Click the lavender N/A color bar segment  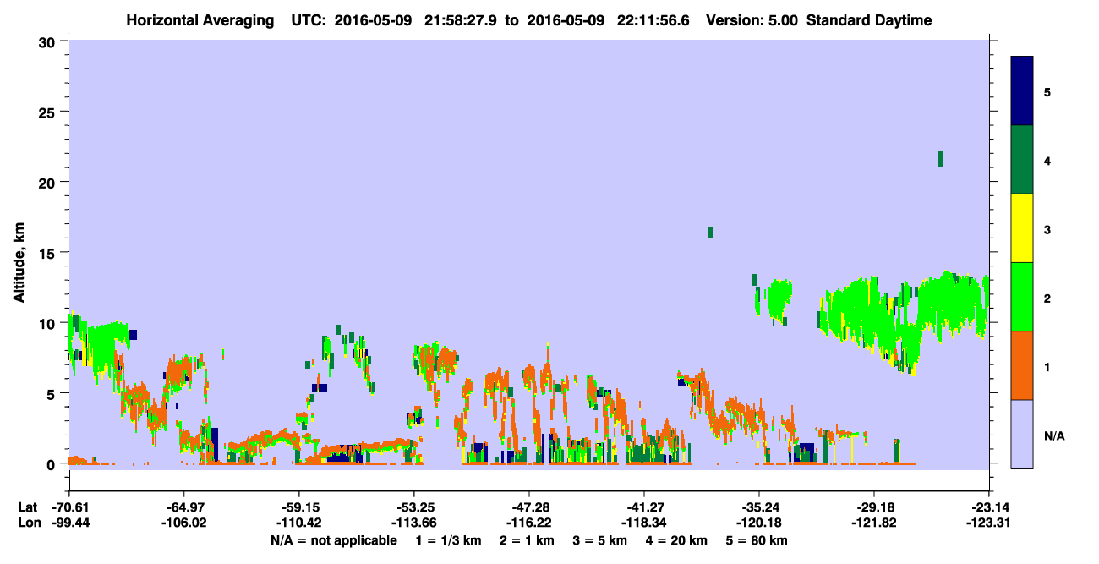(1022, 434)
